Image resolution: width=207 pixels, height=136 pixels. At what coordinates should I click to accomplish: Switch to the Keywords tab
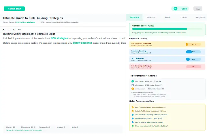[x=134, y=17]
